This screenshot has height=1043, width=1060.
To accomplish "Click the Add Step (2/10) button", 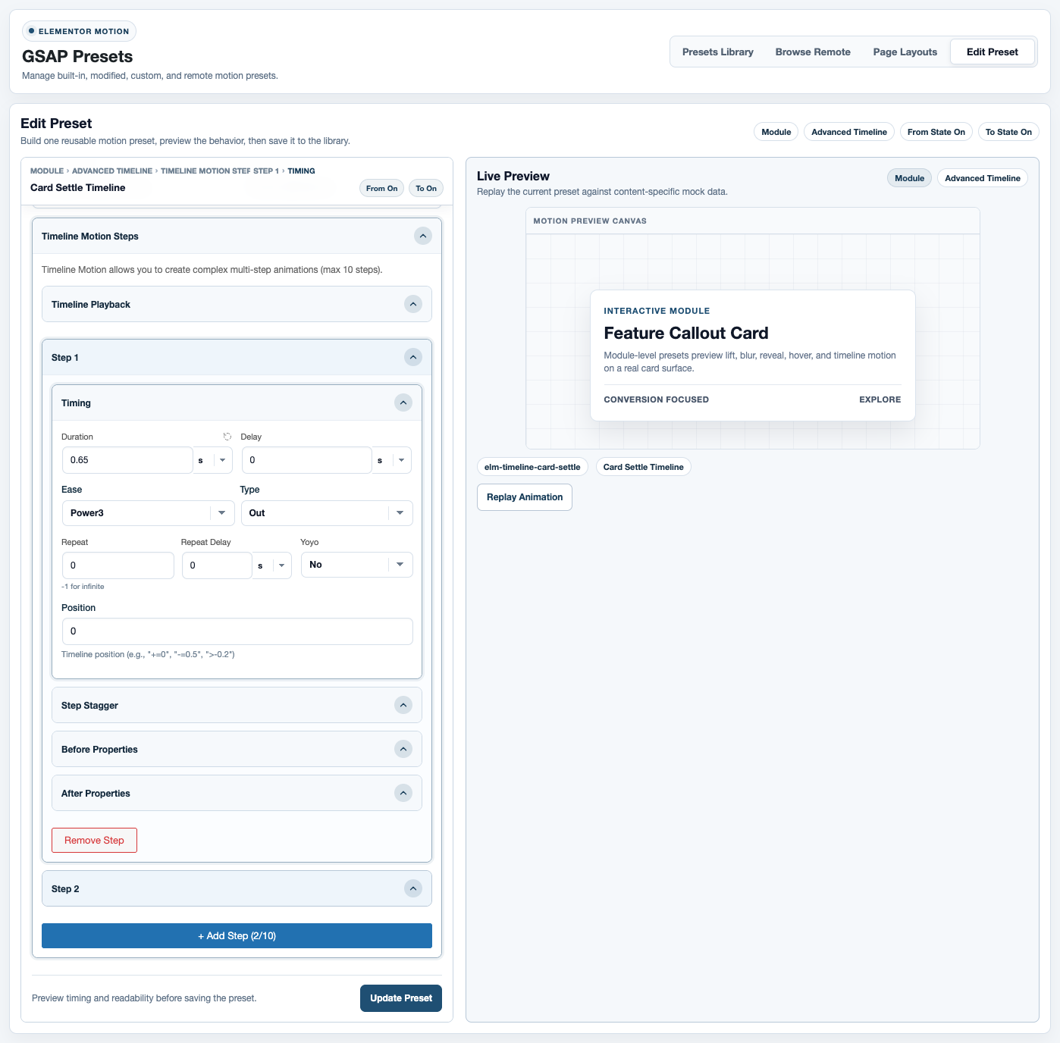I will 237,935.
